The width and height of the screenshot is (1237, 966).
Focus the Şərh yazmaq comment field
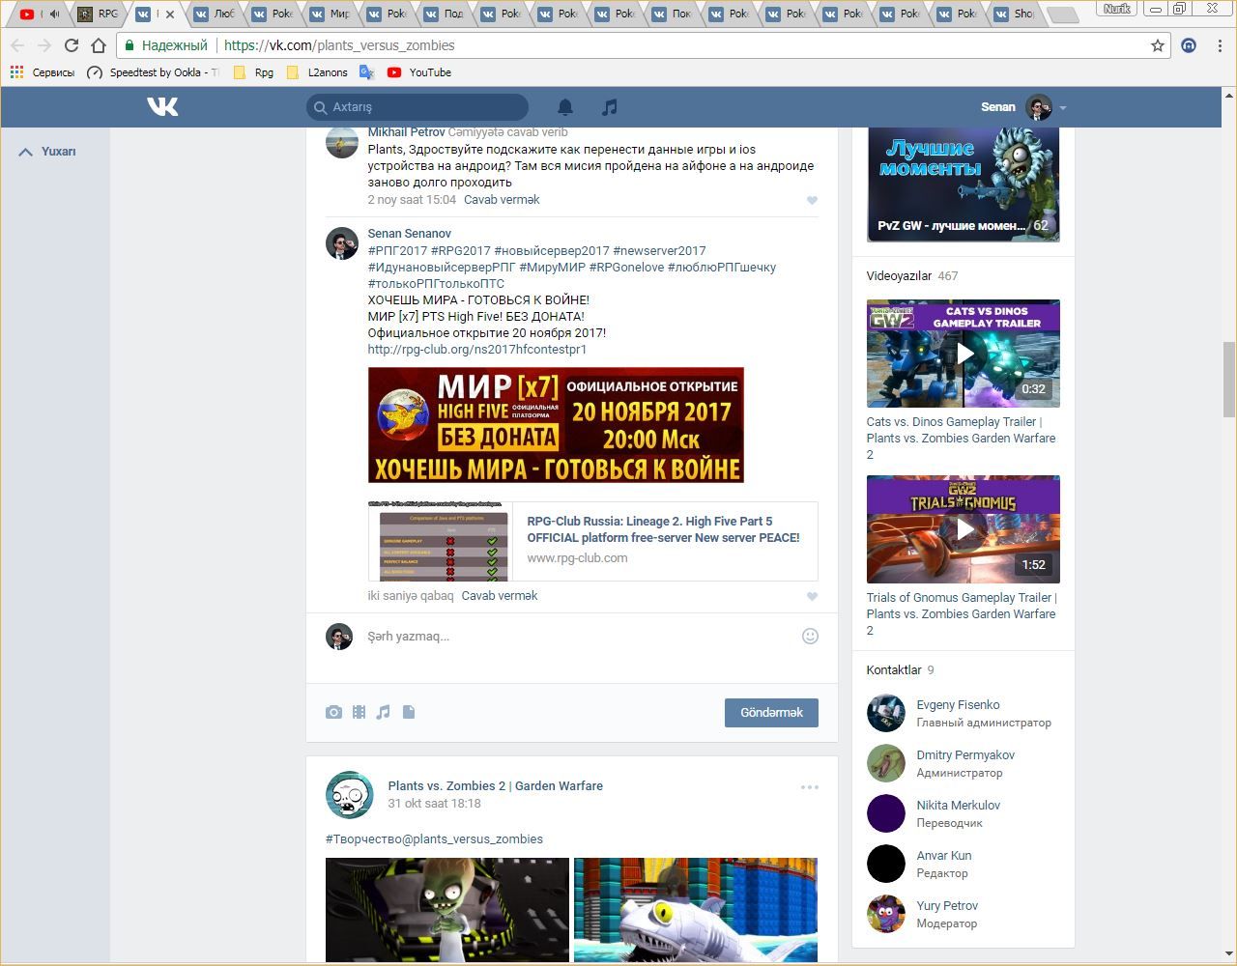coord(580,637)
